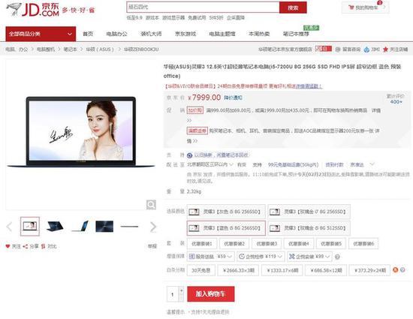Select first thumbnail with screen front view
The image size is (413, 319).
(30, 227)
